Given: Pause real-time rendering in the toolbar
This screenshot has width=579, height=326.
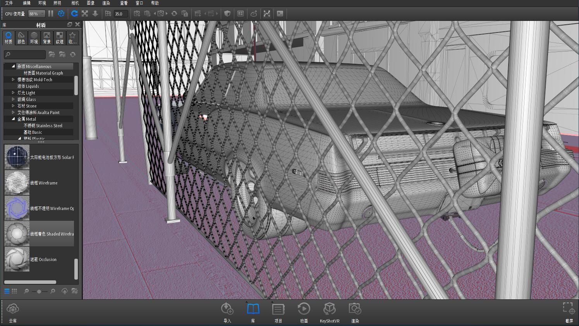Looking at the screenshot, I should pos(51,14).
